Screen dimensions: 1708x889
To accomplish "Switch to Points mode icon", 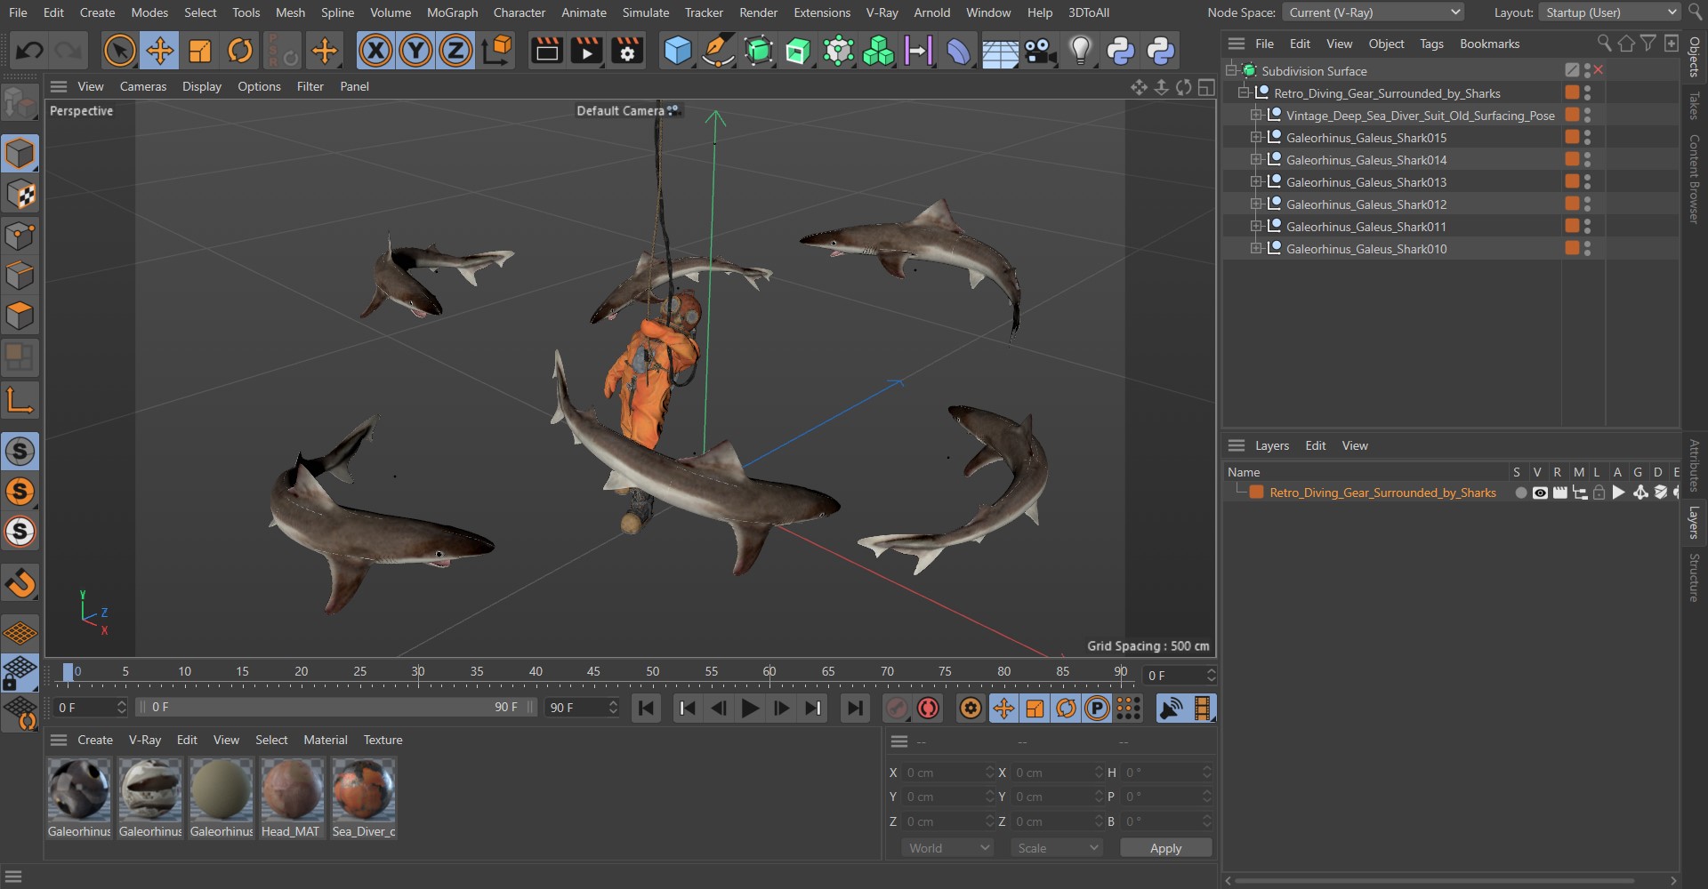I will tap(20, 236).
